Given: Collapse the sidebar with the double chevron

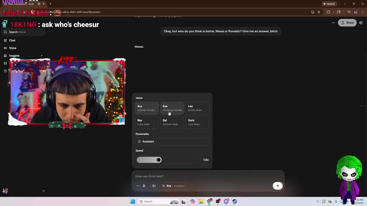Looking at the screenshot, I should click(44, 191).
